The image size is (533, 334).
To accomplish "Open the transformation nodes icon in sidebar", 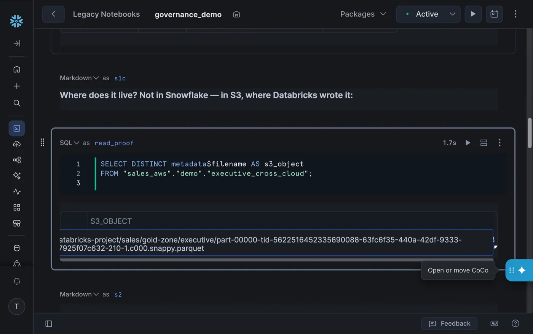I will [x=17, y=160].
